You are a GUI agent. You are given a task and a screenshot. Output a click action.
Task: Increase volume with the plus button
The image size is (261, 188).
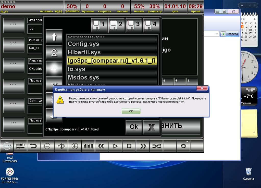click(x=74, y=146)
